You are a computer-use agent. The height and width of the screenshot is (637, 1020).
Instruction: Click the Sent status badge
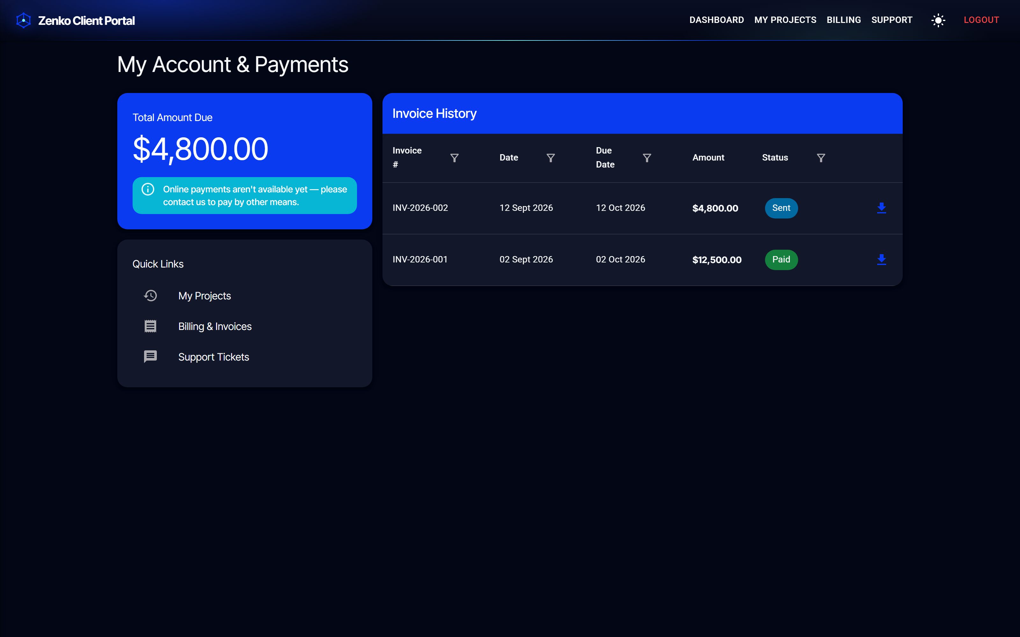coord(781,208)
